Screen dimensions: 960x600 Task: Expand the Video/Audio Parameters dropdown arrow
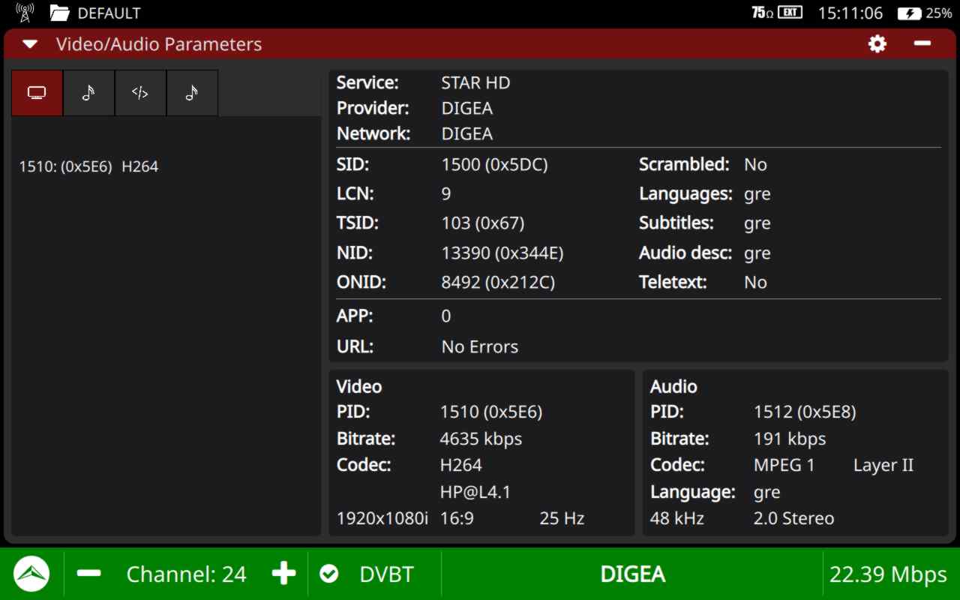30,44
